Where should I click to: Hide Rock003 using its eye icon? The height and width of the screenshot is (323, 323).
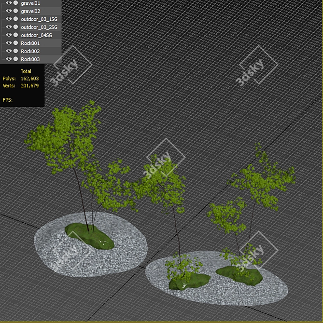pyautogui.click(x=9, y=59)
